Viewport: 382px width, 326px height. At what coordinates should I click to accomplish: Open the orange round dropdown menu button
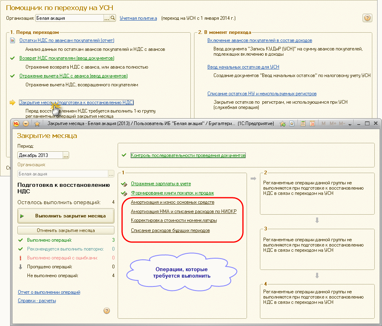pyautogui.click(x=26, y=123)
